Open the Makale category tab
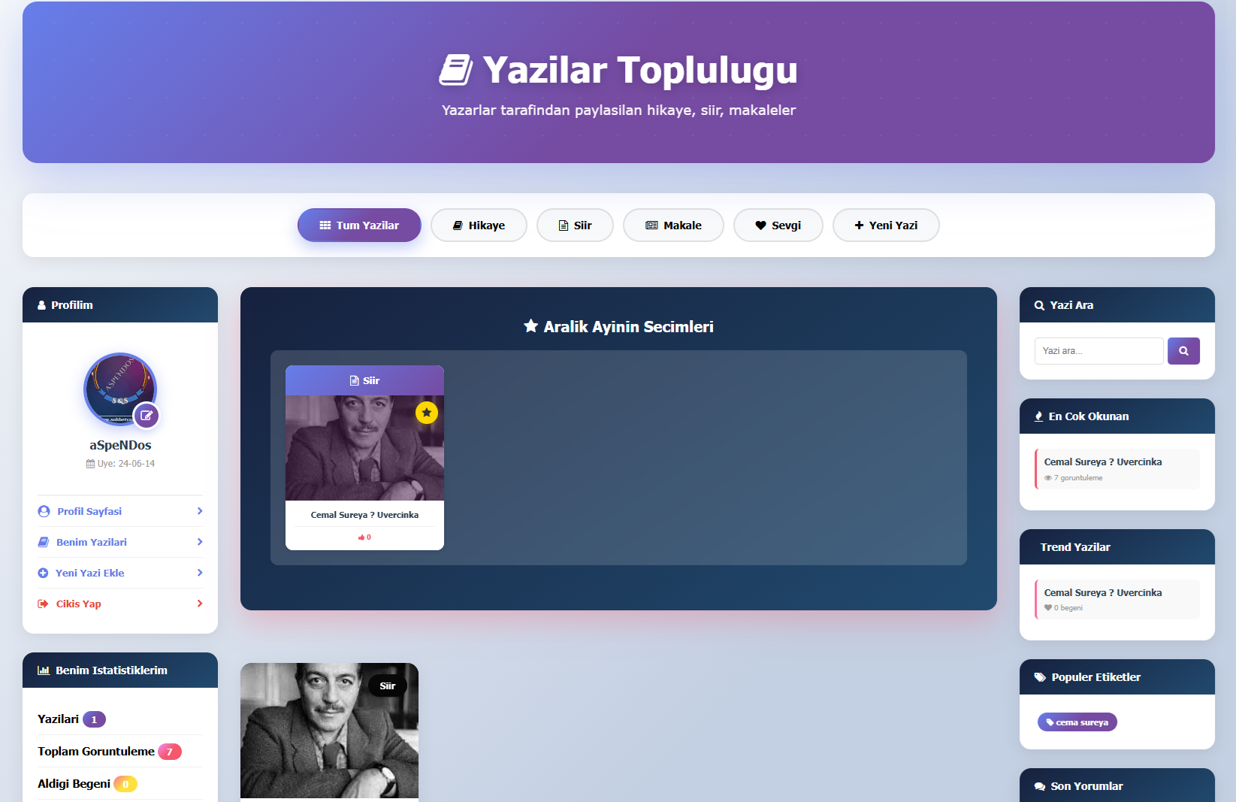The width and height of the screenshot is (1236, 802). pos(673,225)
